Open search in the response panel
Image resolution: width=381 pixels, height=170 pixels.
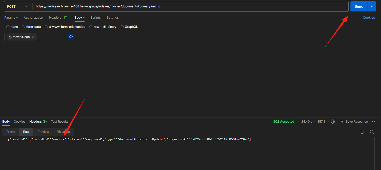pos(372,132)
